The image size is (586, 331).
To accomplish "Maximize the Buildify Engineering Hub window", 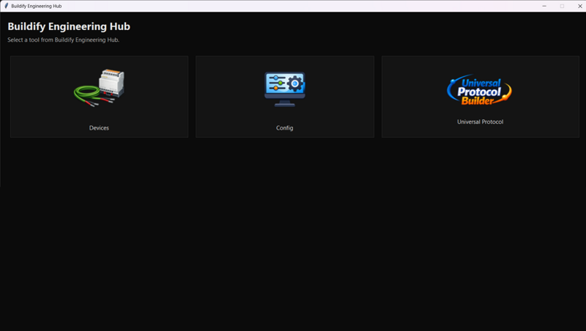I will click(x=562, y=6).
